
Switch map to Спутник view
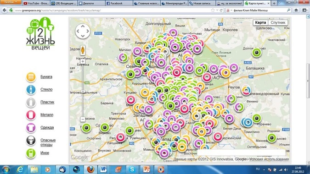pyautogui.click(x=278, y=22)
